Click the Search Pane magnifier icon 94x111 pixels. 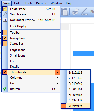pyautogui.click(x=5, y=14)
